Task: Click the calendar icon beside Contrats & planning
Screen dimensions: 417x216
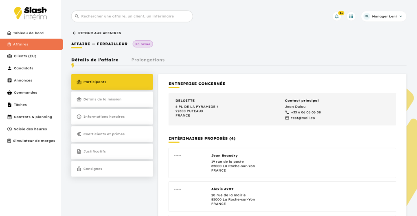Action: [10, 117]
